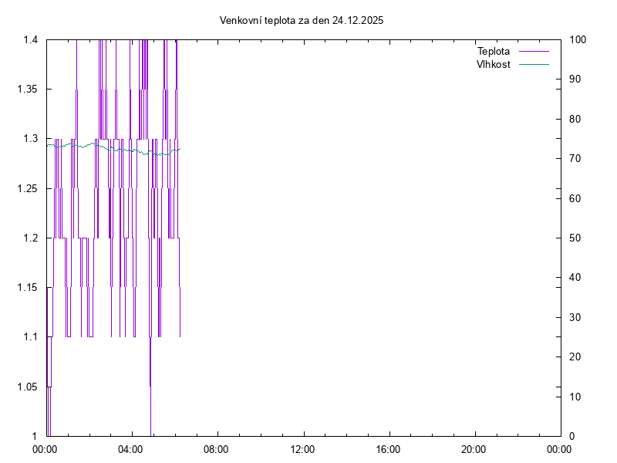Select the 16:00 time axis label
617x463 pixels.
click(388, 449)
